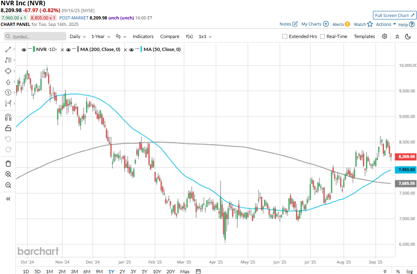The width and height of the screenshot is (417, 274).
Task: Collapse the drawing tools sidebar
Action: (8, 199)
